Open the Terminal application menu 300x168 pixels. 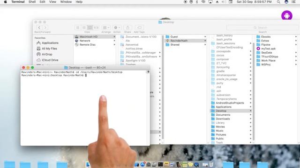click(18, 2)
